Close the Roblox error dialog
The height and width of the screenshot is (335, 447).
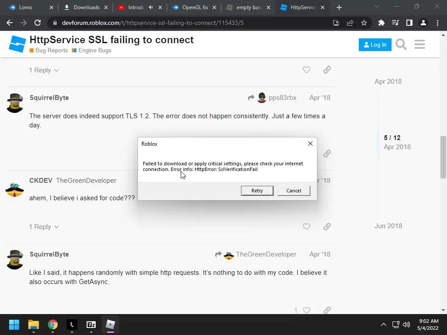tap(310, 144)
